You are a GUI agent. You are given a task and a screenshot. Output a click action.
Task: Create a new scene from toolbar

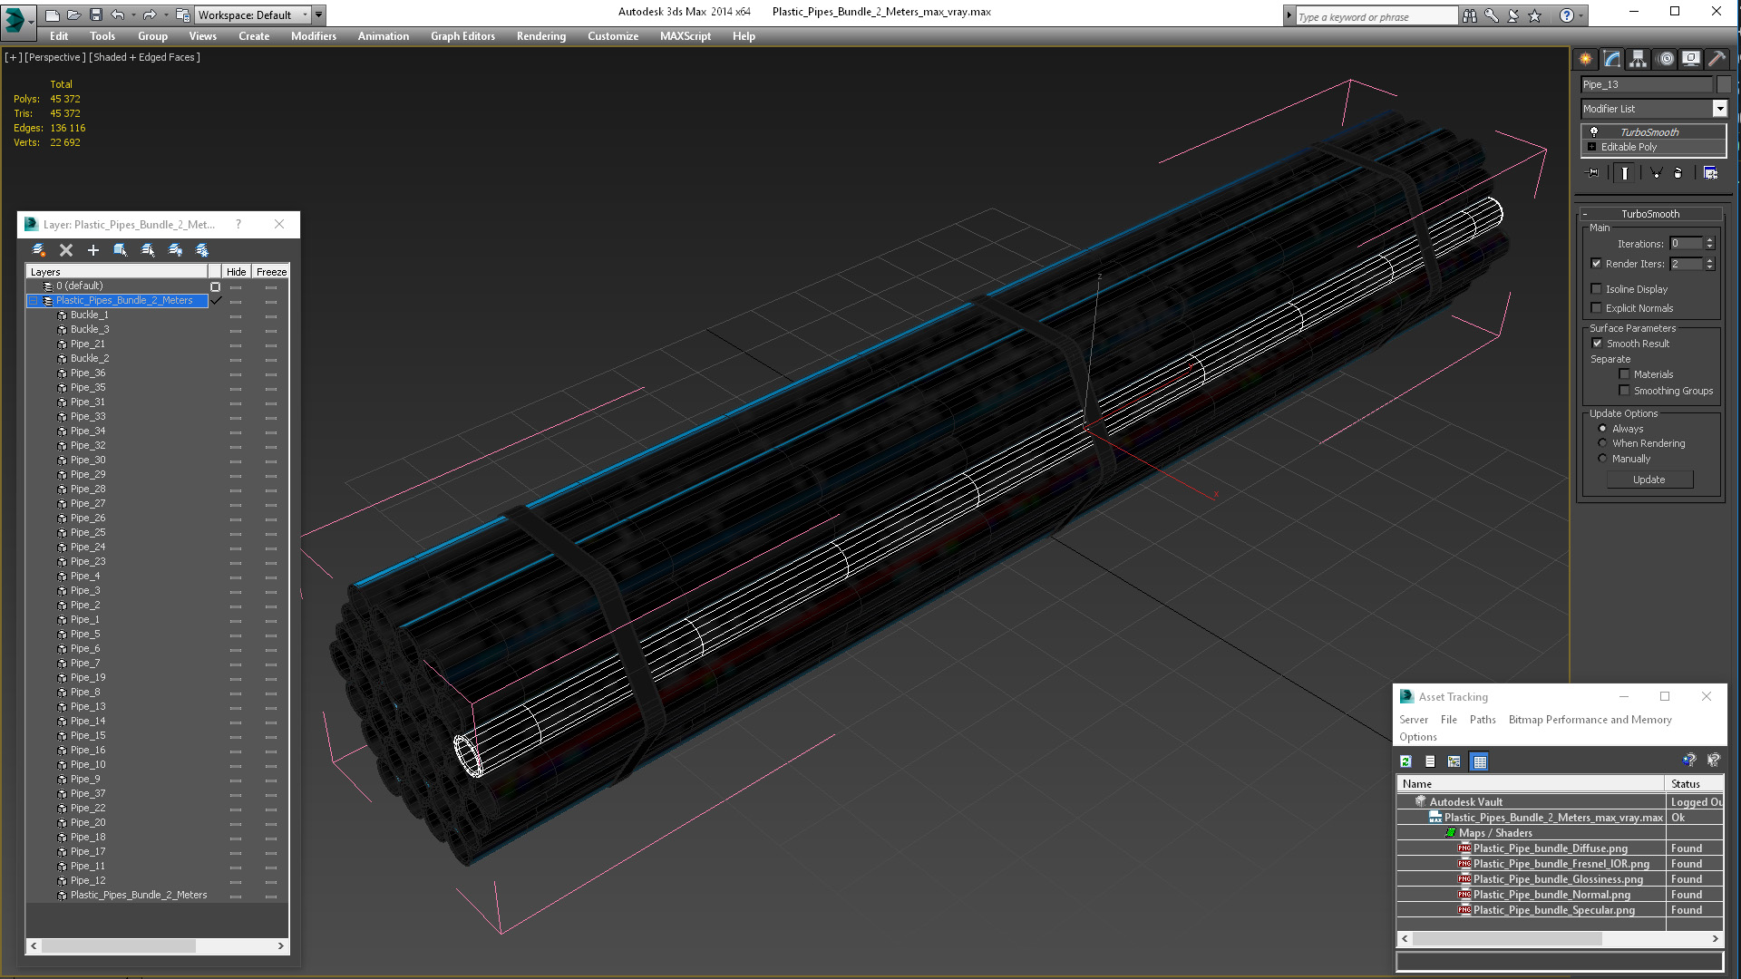pyautogui.click(x=52, y=15)
